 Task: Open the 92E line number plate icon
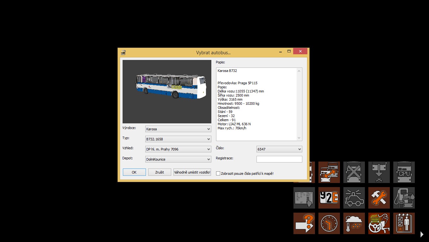[329, 198]
